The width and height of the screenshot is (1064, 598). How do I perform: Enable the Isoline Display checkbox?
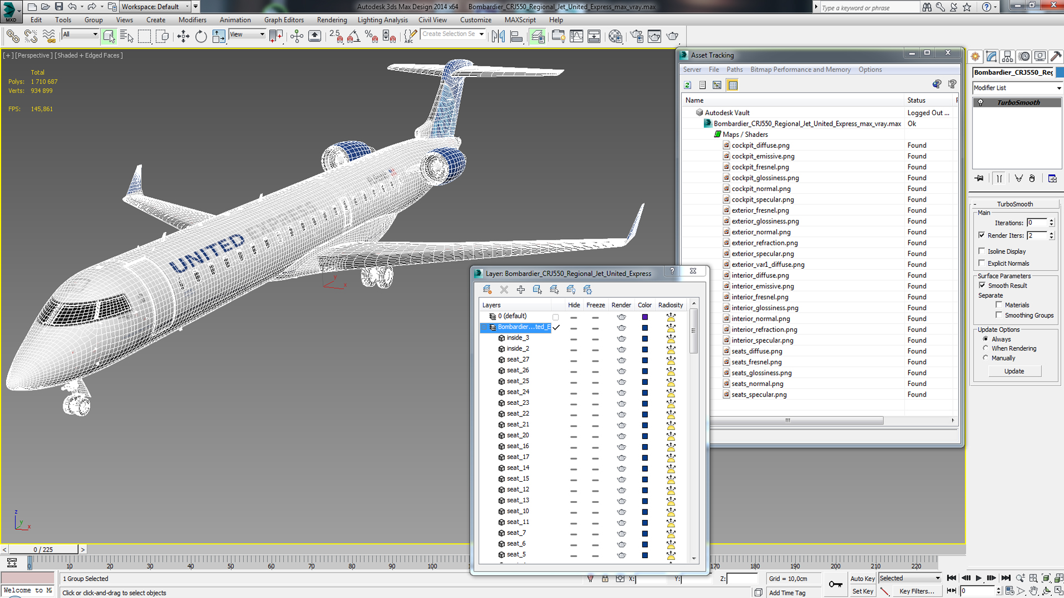981,251
